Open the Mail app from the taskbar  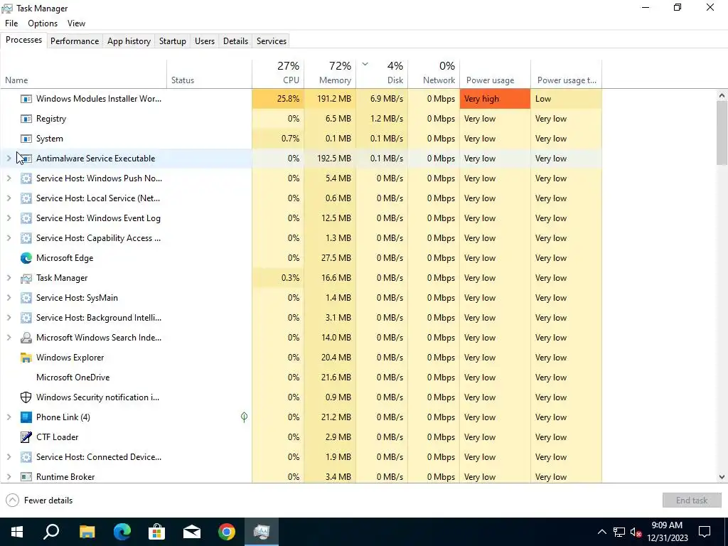pos(192,532)
